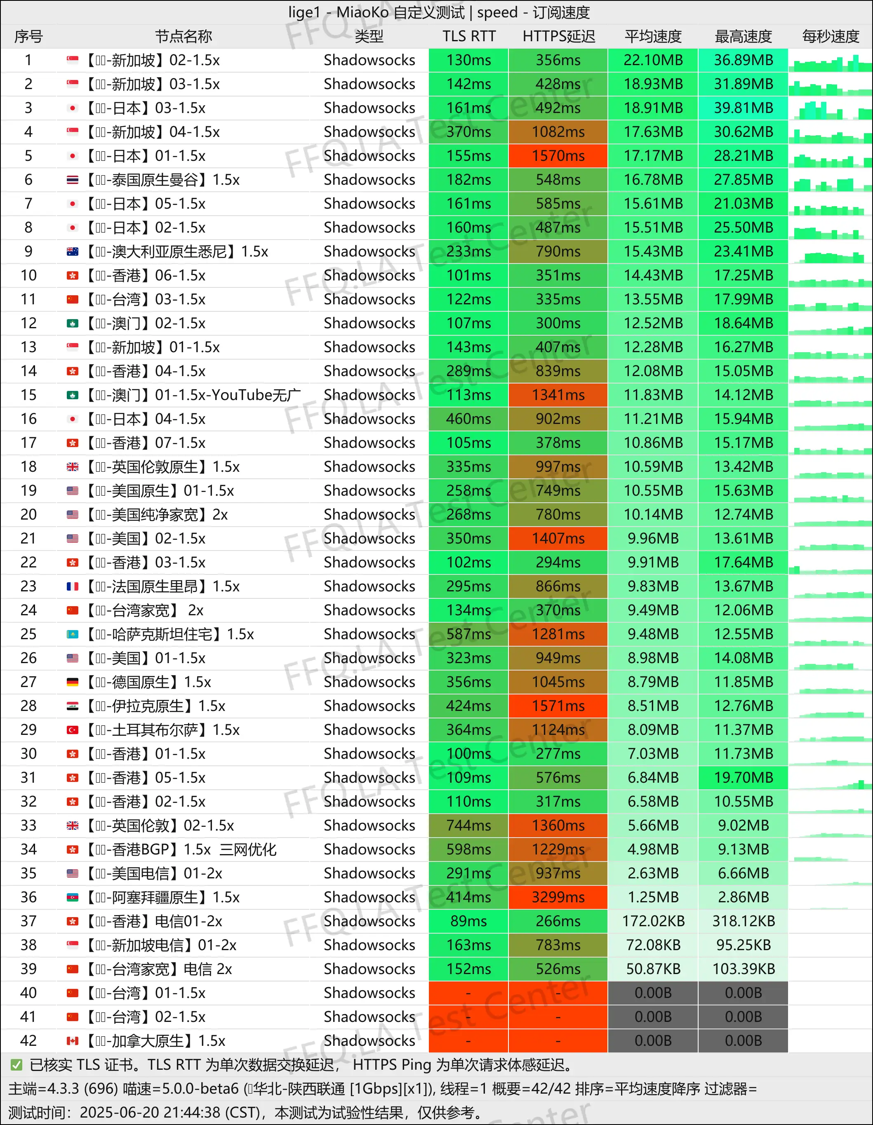The image size is (873, 1125).
Task: Click the 类型 column header
Action: coord(369,36)
